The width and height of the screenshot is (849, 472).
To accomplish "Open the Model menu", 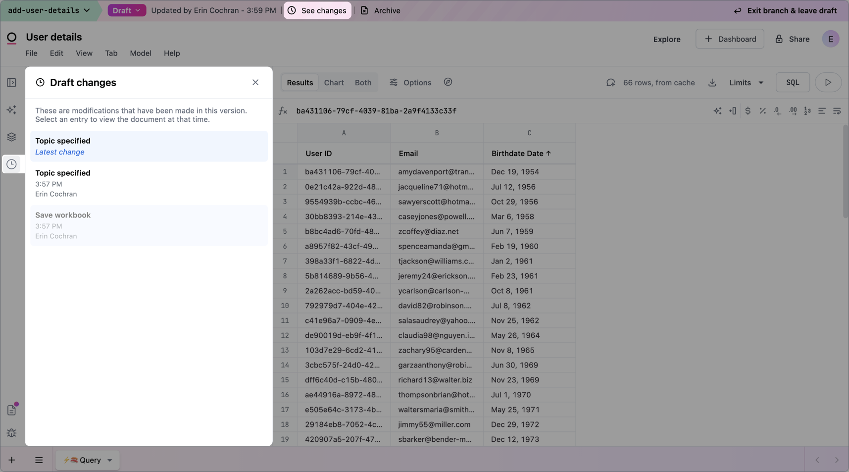I will [141, 53].
